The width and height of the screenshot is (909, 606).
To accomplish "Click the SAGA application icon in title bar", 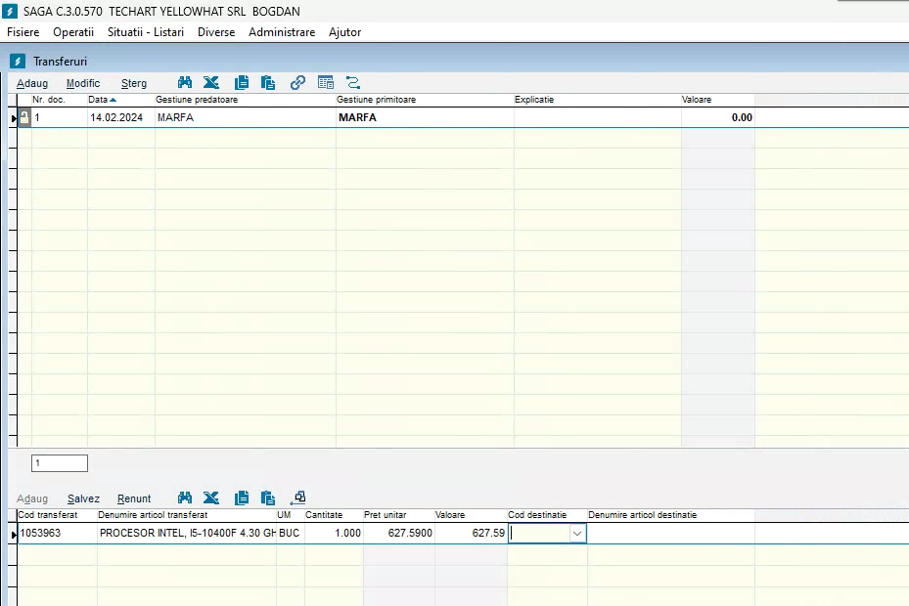I will [10, 11].
